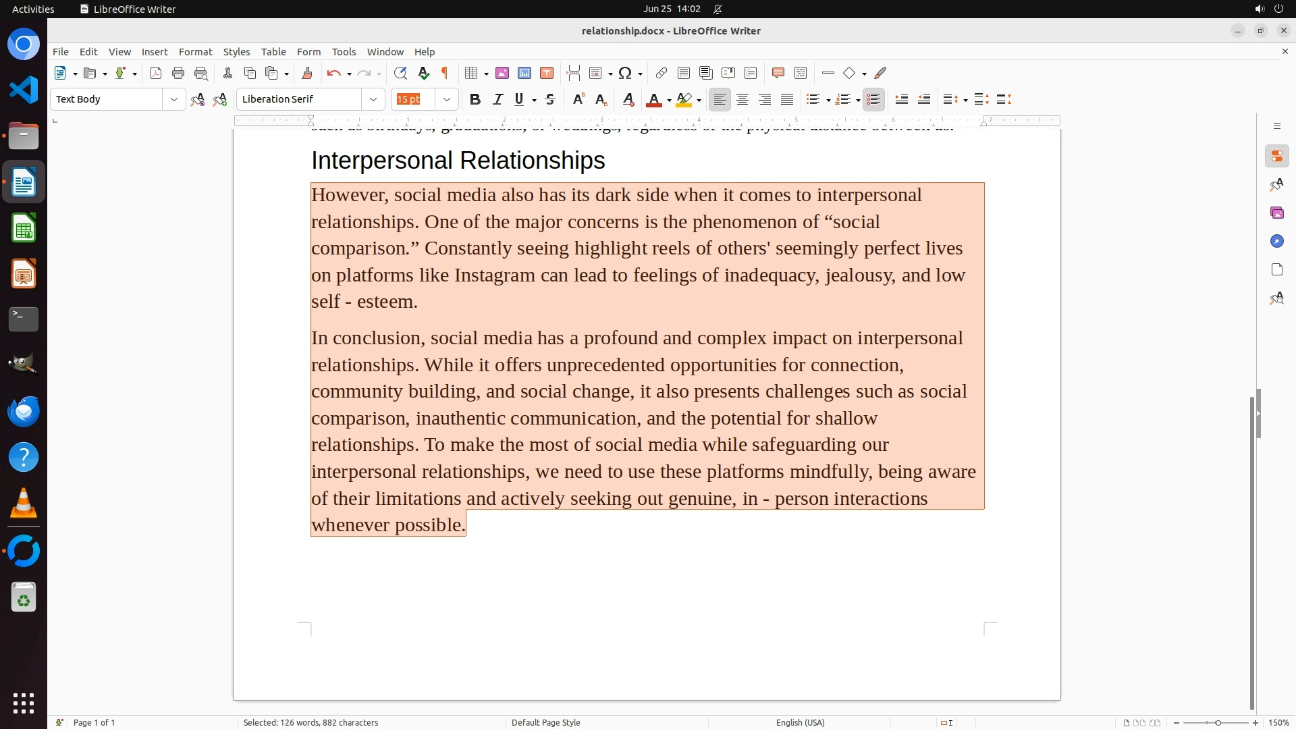This screenshot has height=729, width=1296.
Task: Toggle formatting marks (pilcrow)
Action: 445,73
